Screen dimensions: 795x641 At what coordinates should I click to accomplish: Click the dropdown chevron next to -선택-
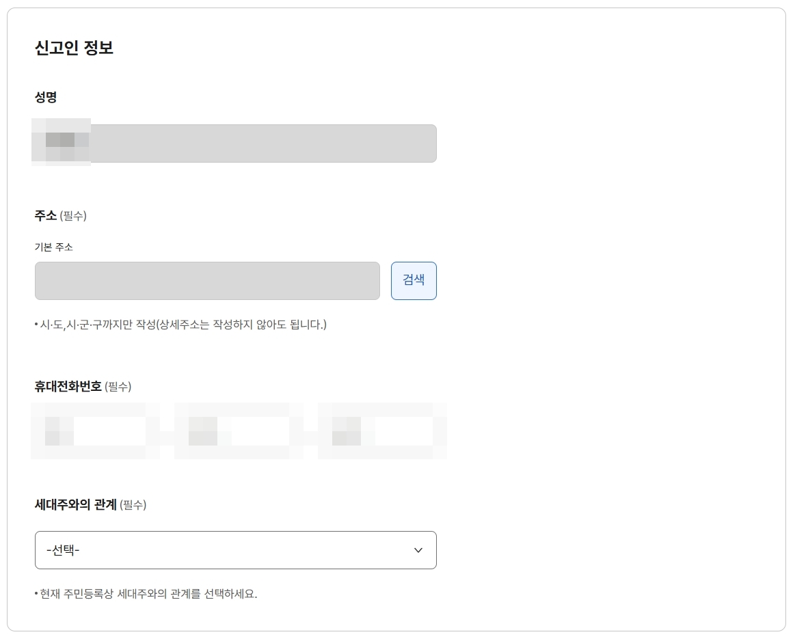418,550
